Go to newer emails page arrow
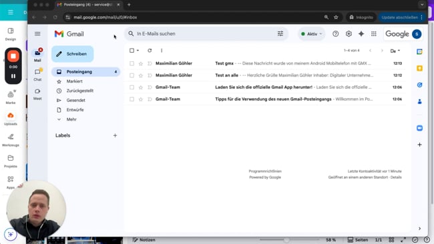The image size is (434, 244). coord(370,51)
